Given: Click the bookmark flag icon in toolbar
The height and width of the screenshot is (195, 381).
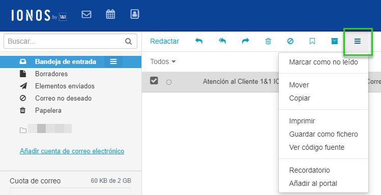Looking at the screenshot, I should tap(312, 41).
